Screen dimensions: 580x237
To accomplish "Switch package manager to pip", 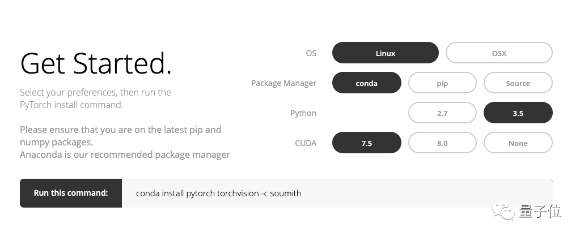I will click(442, 83).
